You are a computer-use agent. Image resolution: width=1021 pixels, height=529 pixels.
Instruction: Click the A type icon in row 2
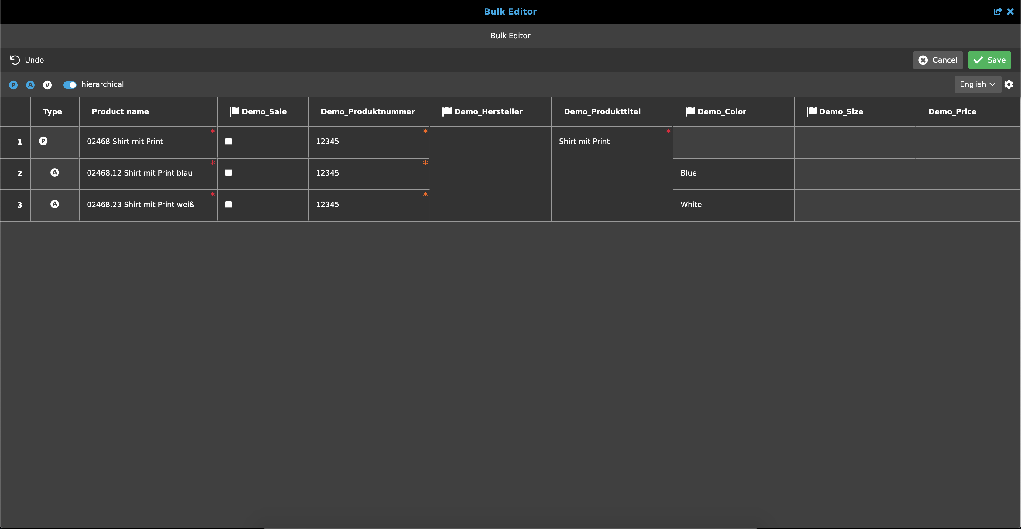coord(55,172)
